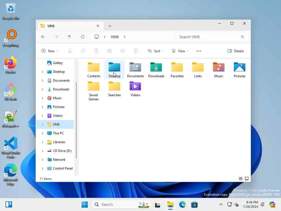The image size is (281, 211).
Task: Click the taskbar Search box
Action: click(121, 204)
